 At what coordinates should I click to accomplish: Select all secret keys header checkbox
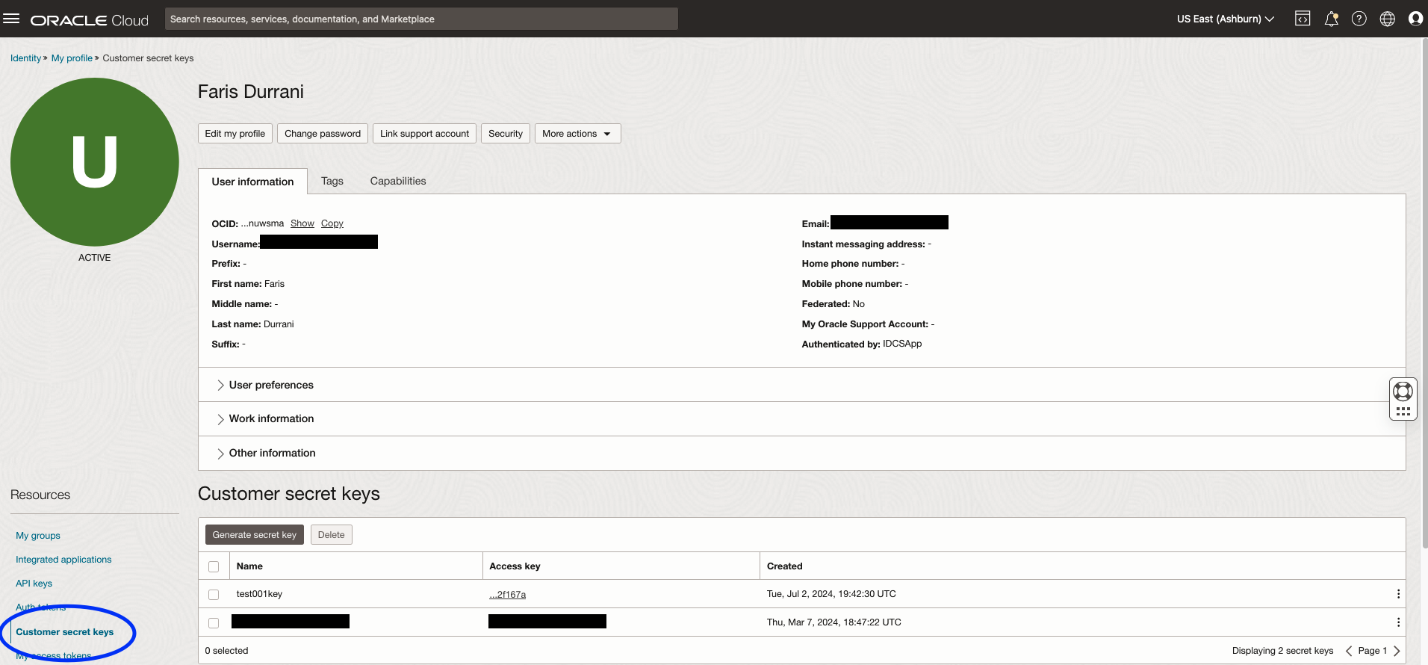214,566
